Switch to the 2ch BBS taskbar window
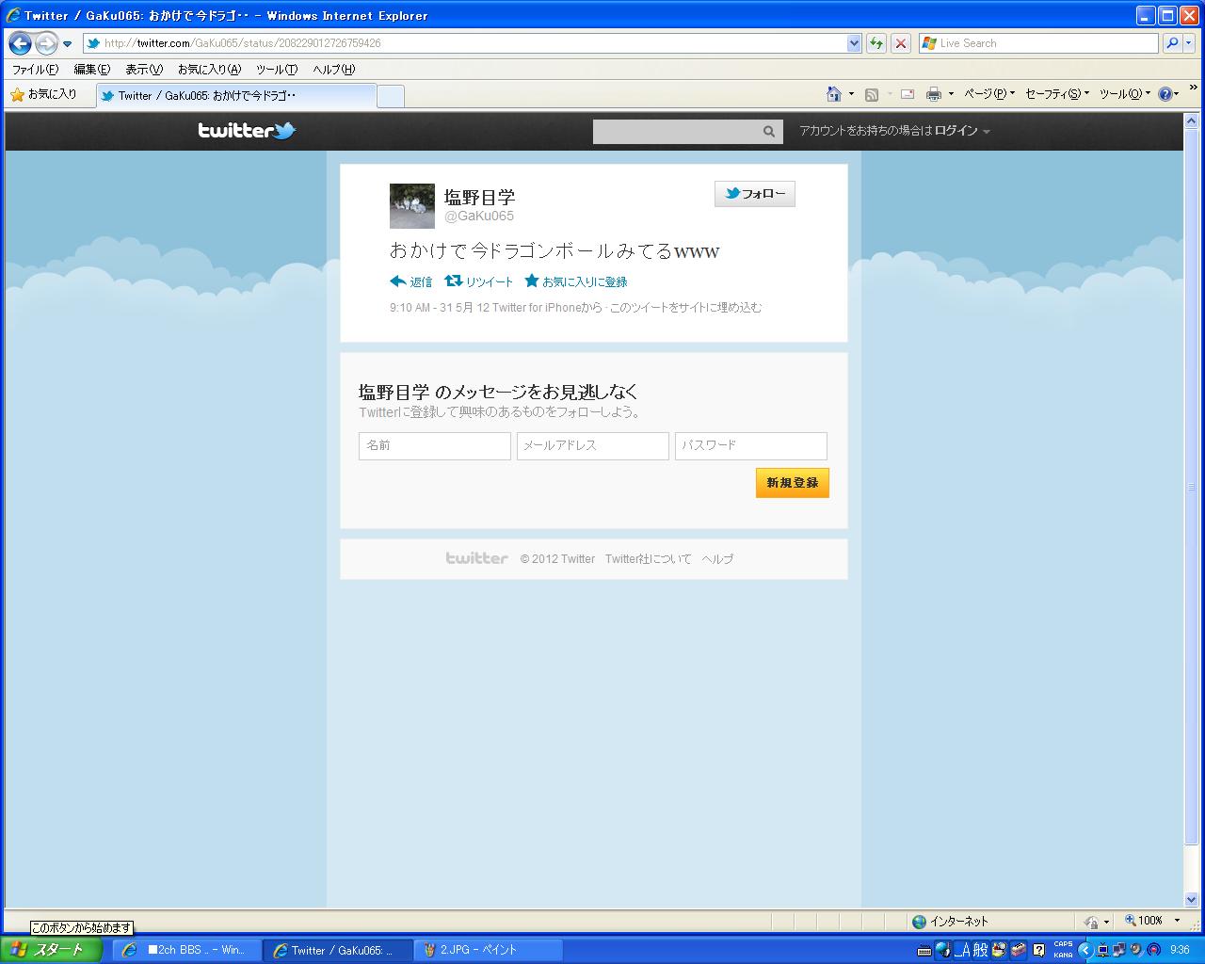The width and height of the screenshot is (1205, 964). coord(187,951)
